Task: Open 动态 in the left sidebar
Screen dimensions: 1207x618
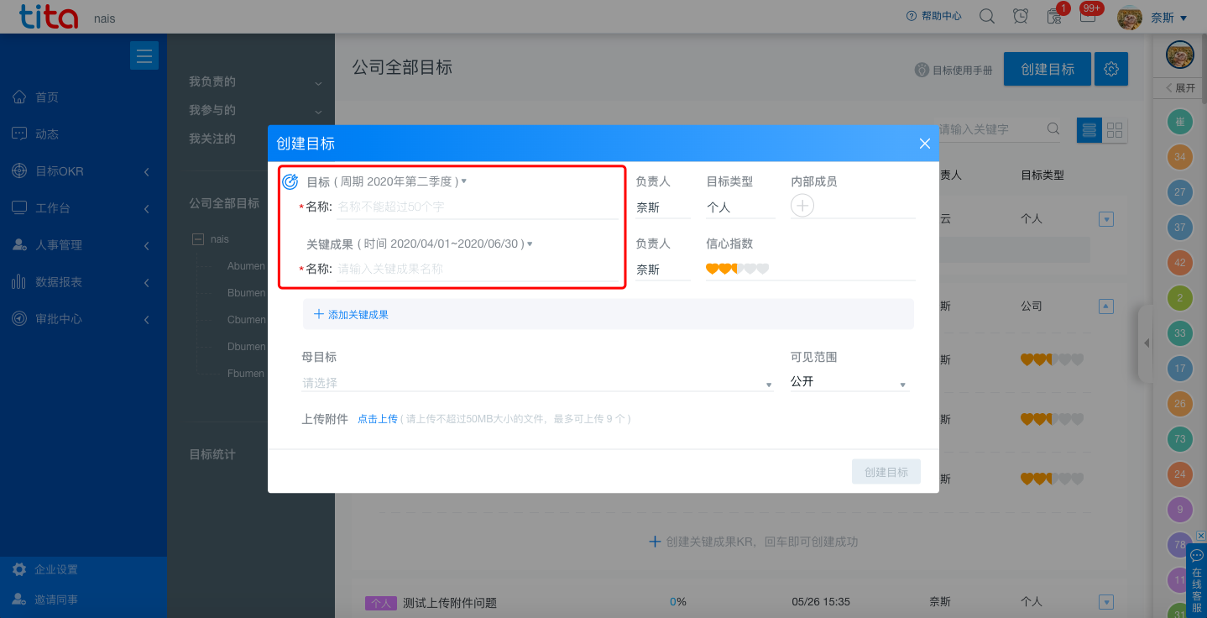Action: click(x=47, y=134)
